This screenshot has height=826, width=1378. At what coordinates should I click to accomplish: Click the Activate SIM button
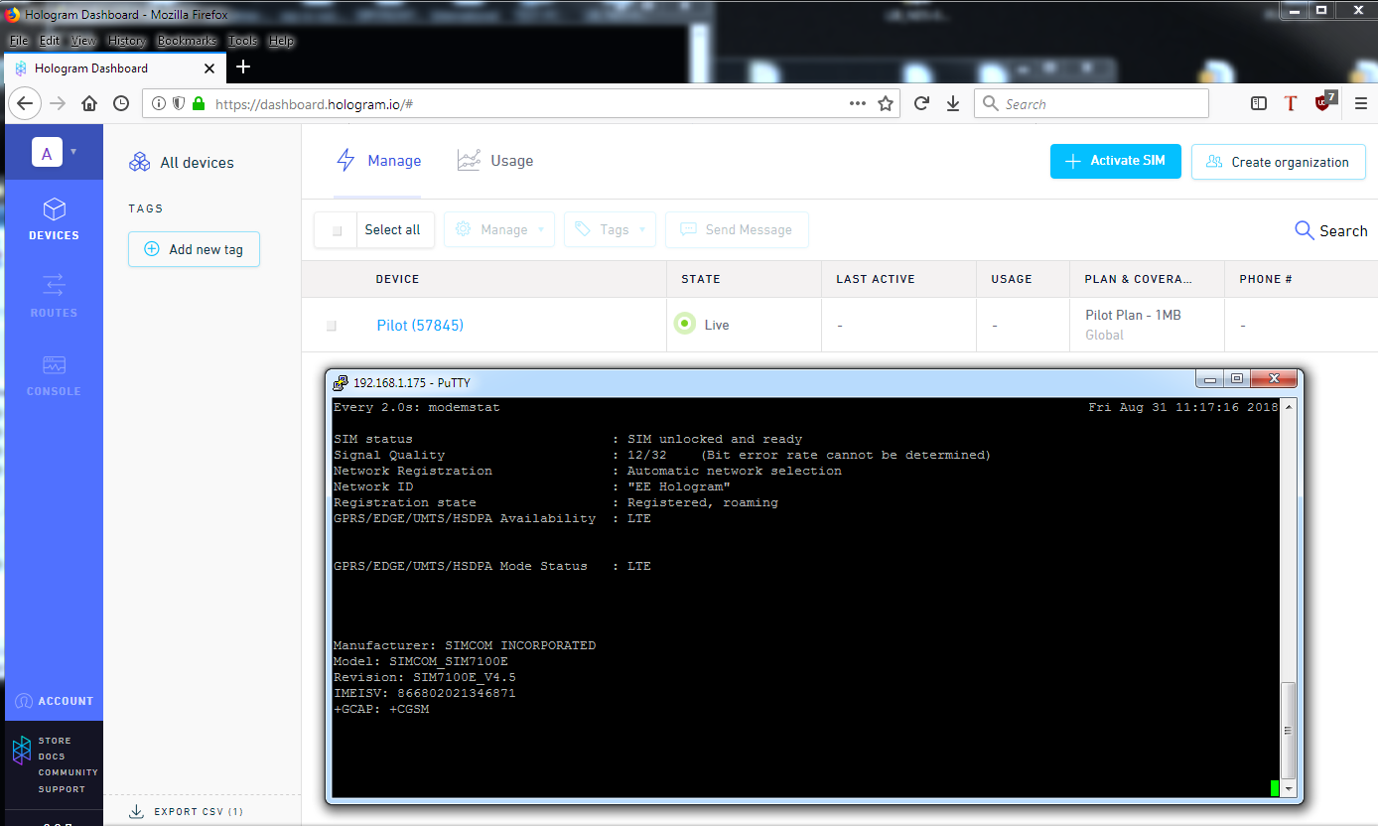1115,161
